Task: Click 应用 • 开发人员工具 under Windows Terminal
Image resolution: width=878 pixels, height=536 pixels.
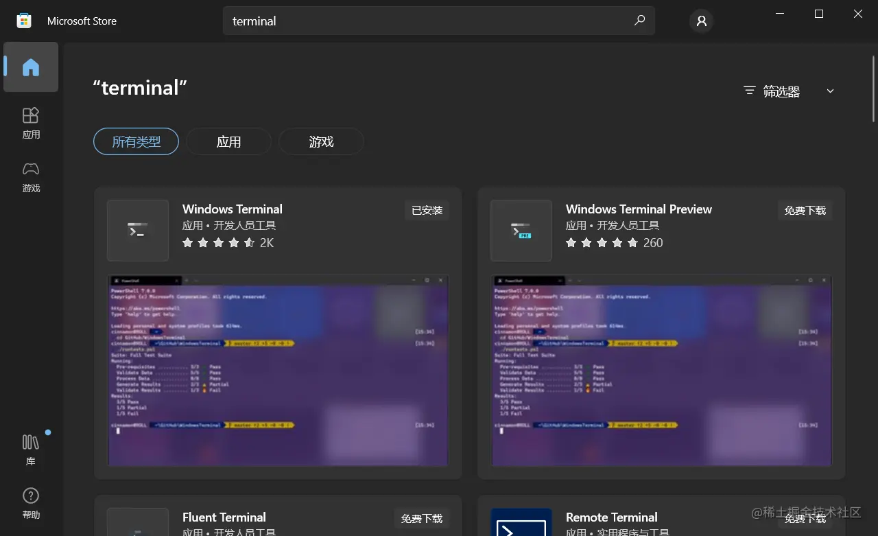Action: pyautogui.click(x=229, y=226)
